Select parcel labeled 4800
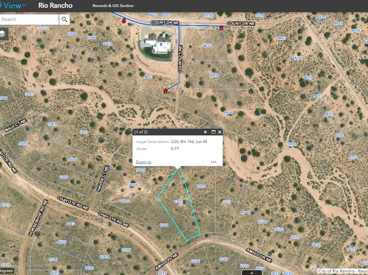Image resolution: width=368 pixels, height=275 pixels. pyautogui.click(x=228, y=113)
